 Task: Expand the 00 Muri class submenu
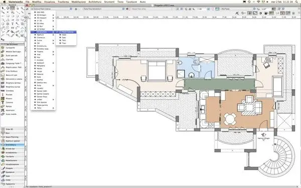pos(43,26)
